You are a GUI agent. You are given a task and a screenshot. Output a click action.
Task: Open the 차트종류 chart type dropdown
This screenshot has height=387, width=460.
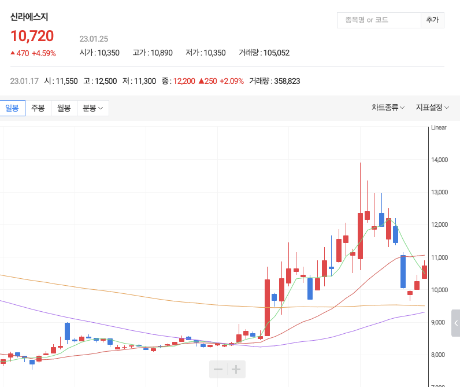pos(388,108)
